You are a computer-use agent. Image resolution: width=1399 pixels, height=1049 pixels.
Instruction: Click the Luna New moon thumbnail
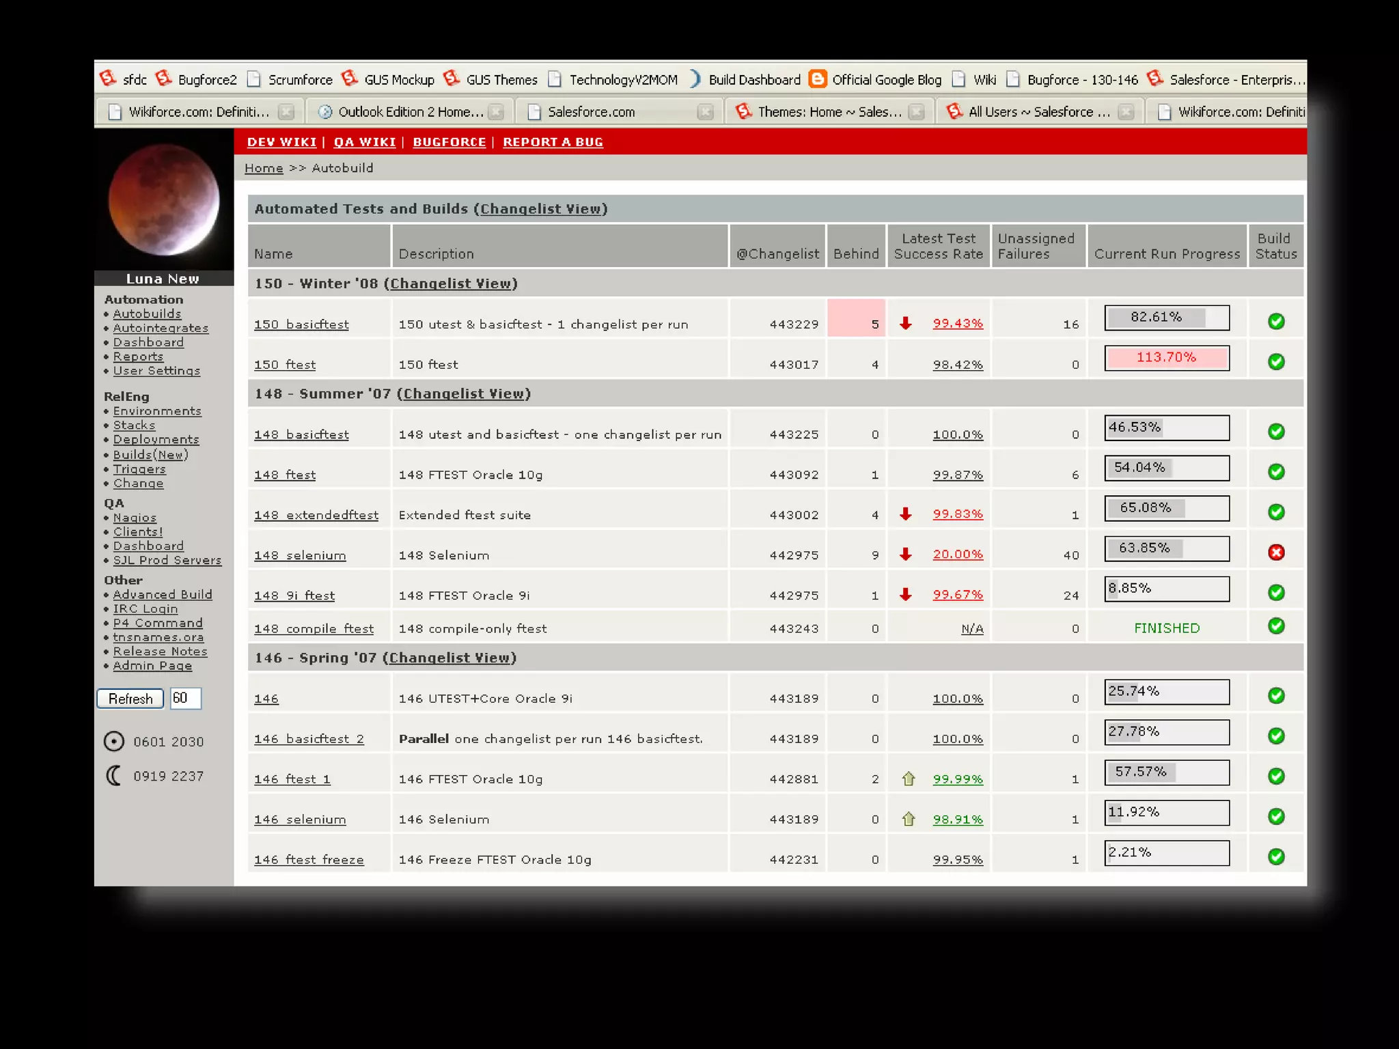tap(164, 199)
